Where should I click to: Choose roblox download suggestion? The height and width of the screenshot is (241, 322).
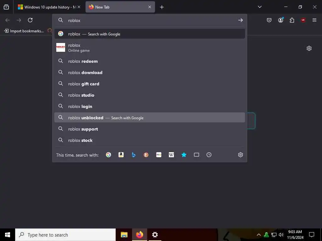(x=149, y=72)
